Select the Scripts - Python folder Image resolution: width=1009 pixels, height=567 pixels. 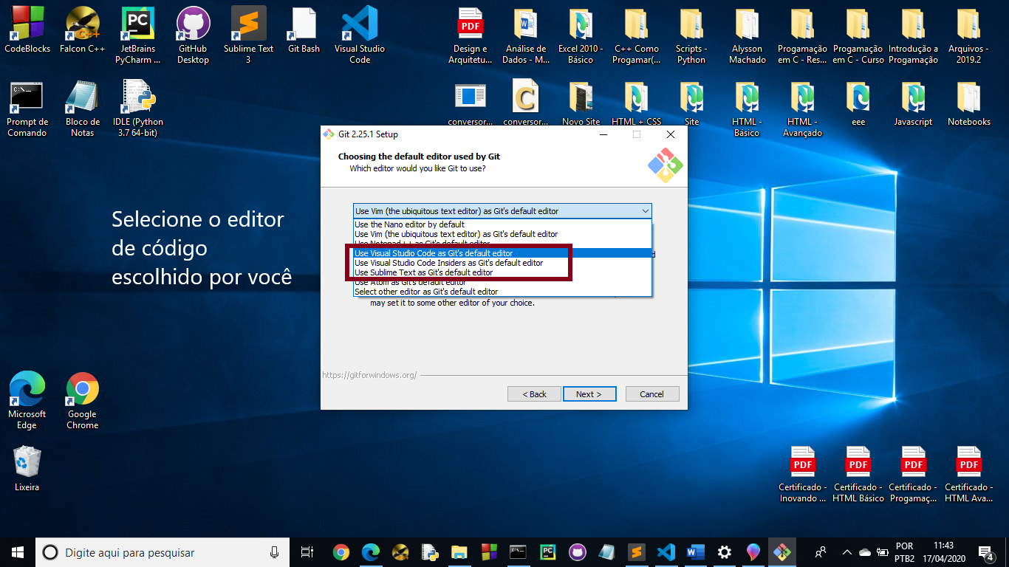[691, 35]
